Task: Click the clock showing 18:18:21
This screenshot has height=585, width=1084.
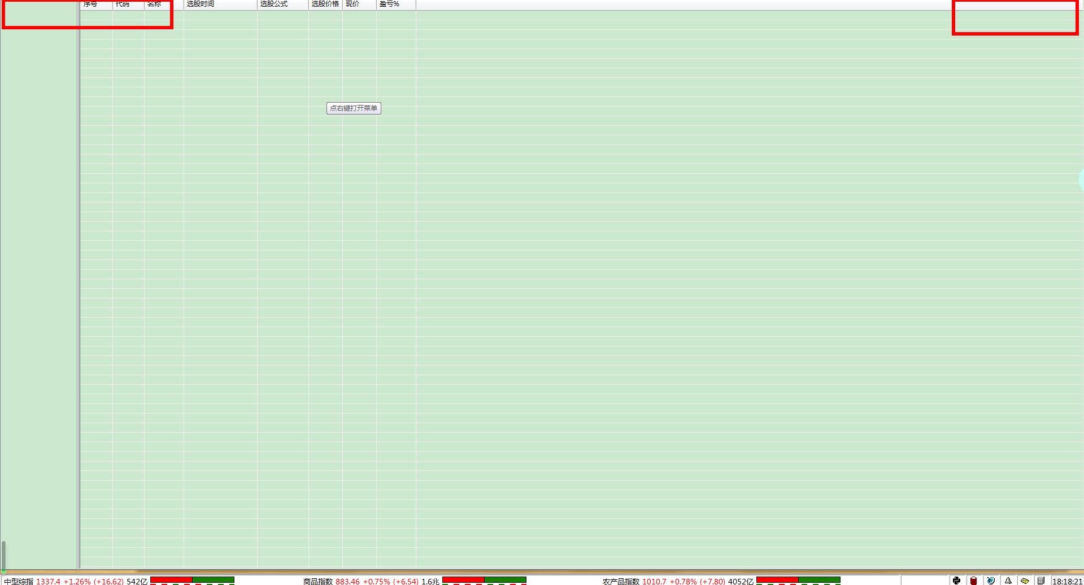Action: (1067, 581)
